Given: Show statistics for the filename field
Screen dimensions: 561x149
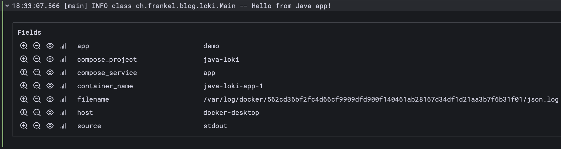Looking at the screenshot, I should pyautogui.click(x=63, y=99).
